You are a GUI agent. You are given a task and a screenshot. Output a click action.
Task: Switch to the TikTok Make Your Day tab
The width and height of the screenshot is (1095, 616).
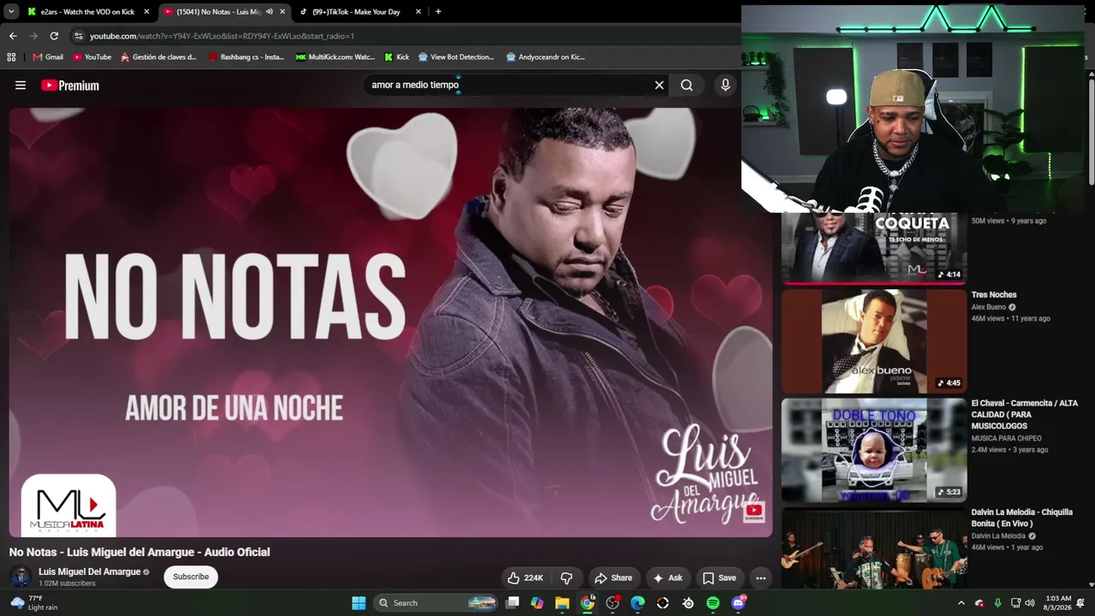(360, 12)
